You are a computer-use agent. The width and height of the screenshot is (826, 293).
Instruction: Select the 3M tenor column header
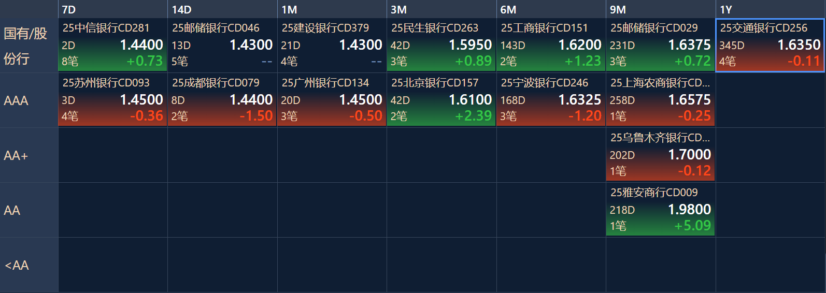[442, 9]
